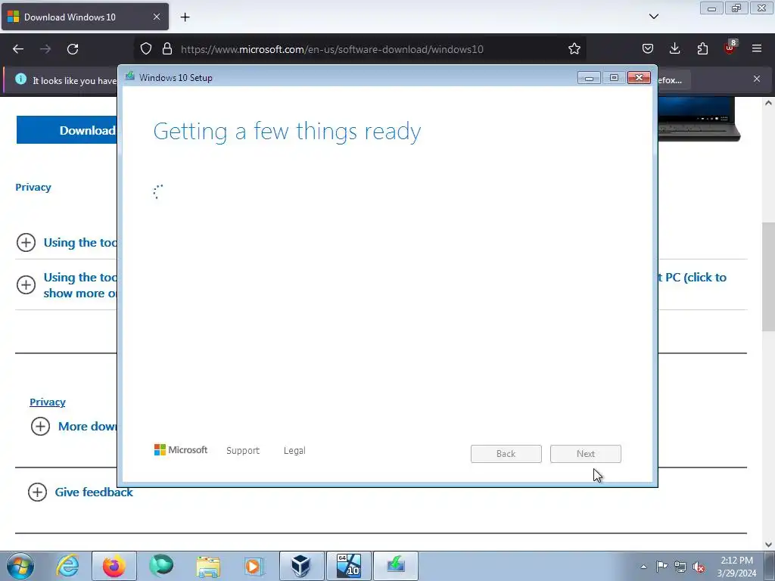The image size is (775, 581).
Task: Switch to VirtualBox in the taskbar
Action: coord(302,566)
